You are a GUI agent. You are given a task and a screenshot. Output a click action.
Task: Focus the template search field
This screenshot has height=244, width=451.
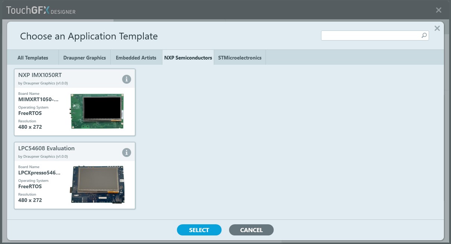tap(375, 35)
